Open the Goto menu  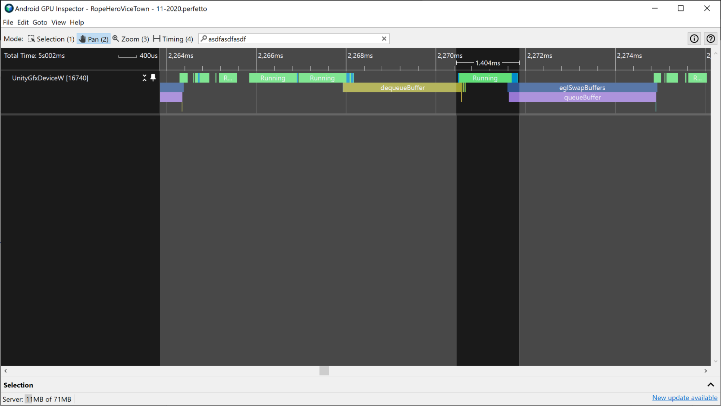coord(40,22)
